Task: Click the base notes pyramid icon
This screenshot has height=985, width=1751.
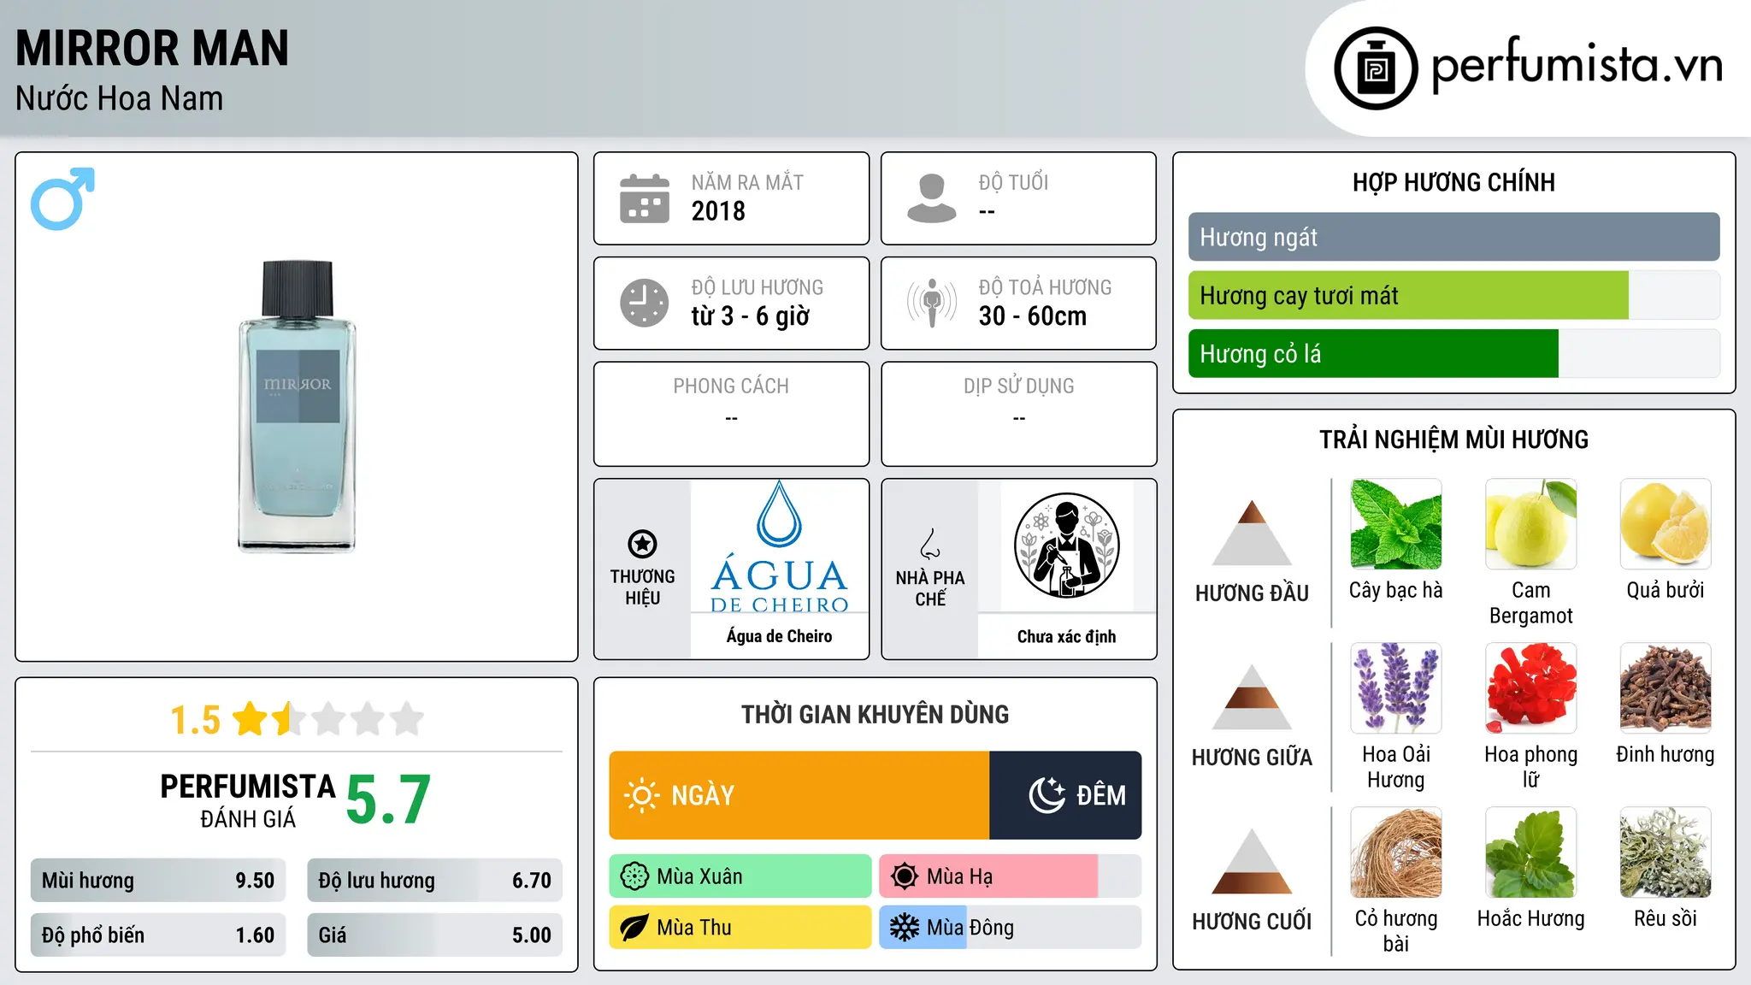Action: [1253, 861]
